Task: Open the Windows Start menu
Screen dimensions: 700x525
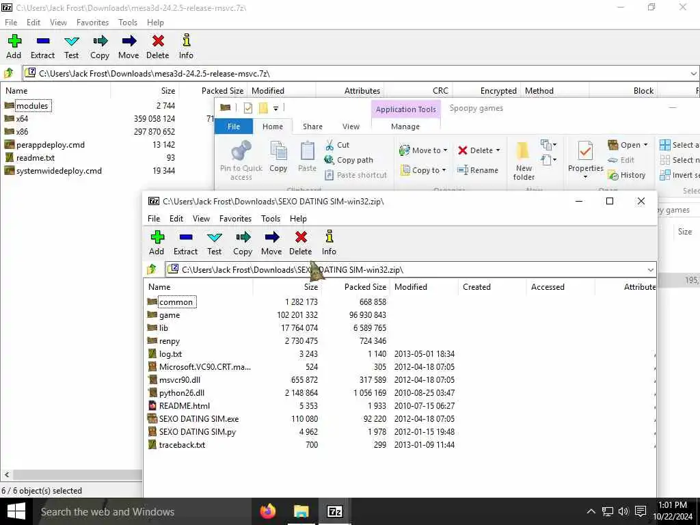Action: tap(16, 511)
